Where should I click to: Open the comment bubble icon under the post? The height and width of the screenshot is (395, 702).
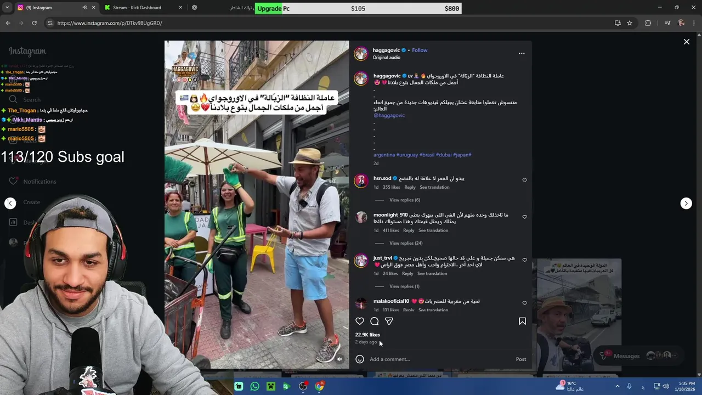click(375, 321)
